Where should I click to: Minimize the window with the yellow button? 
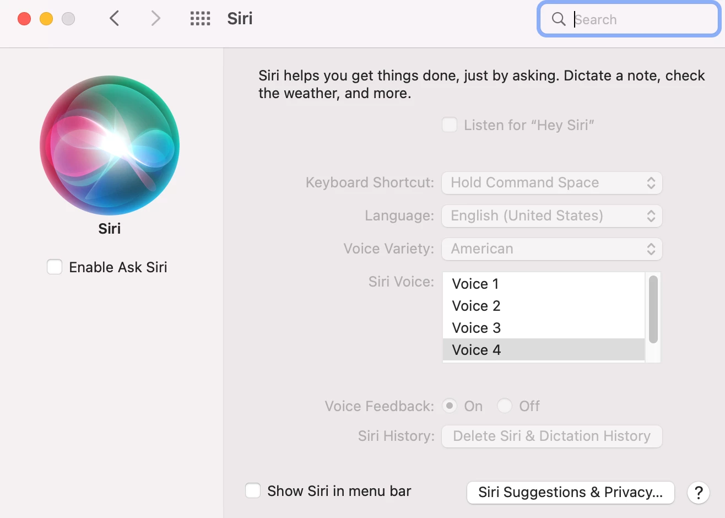[x=46, y=19]
